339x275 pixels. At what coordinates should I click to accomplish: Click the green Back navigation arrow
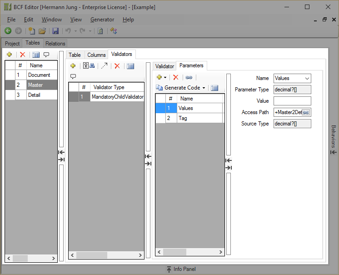tap(8, 31)
